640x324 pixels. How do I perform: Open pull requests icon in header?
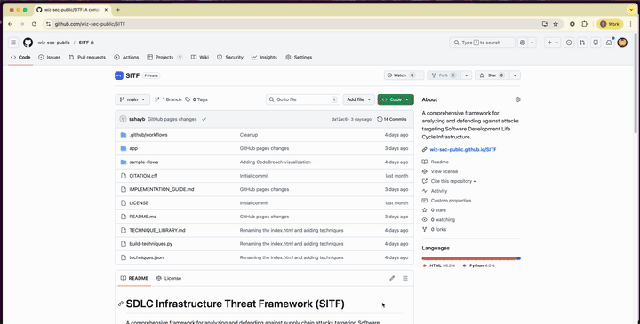point(582,43)
